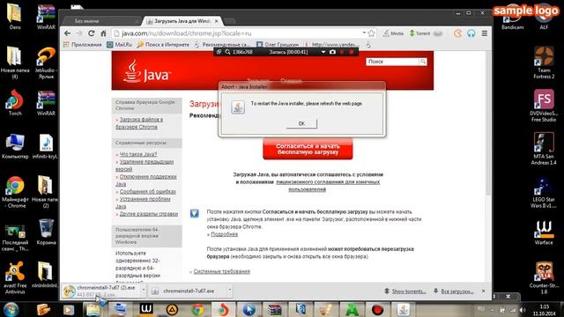The height and width of the screenshot is (317, 564).
Task: Launch the Warface desktop shortcut
Action: pos(544,232)
